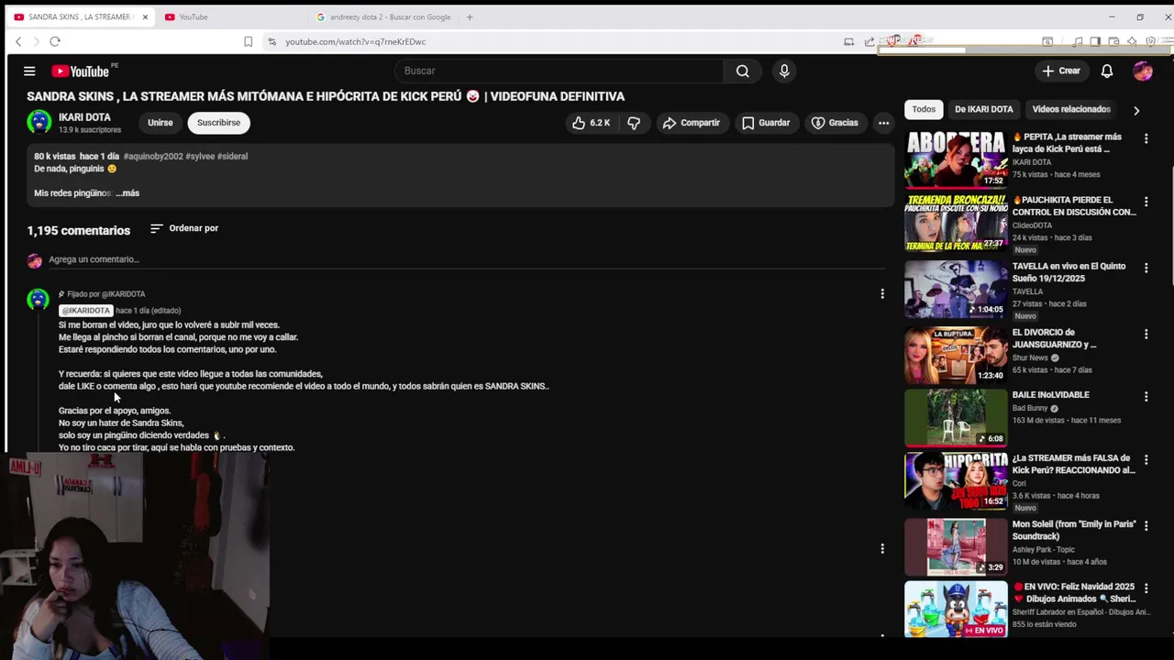Open TAVELLA en vivo video thumbnail

click(x=956, y=289)
